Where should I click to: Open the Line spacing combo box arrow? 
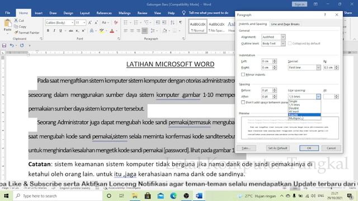coord(318,97)
